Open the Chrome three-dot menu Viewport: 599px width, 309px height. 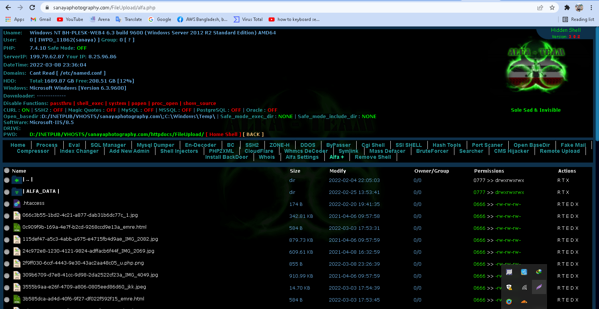click(x=591, y=7)
